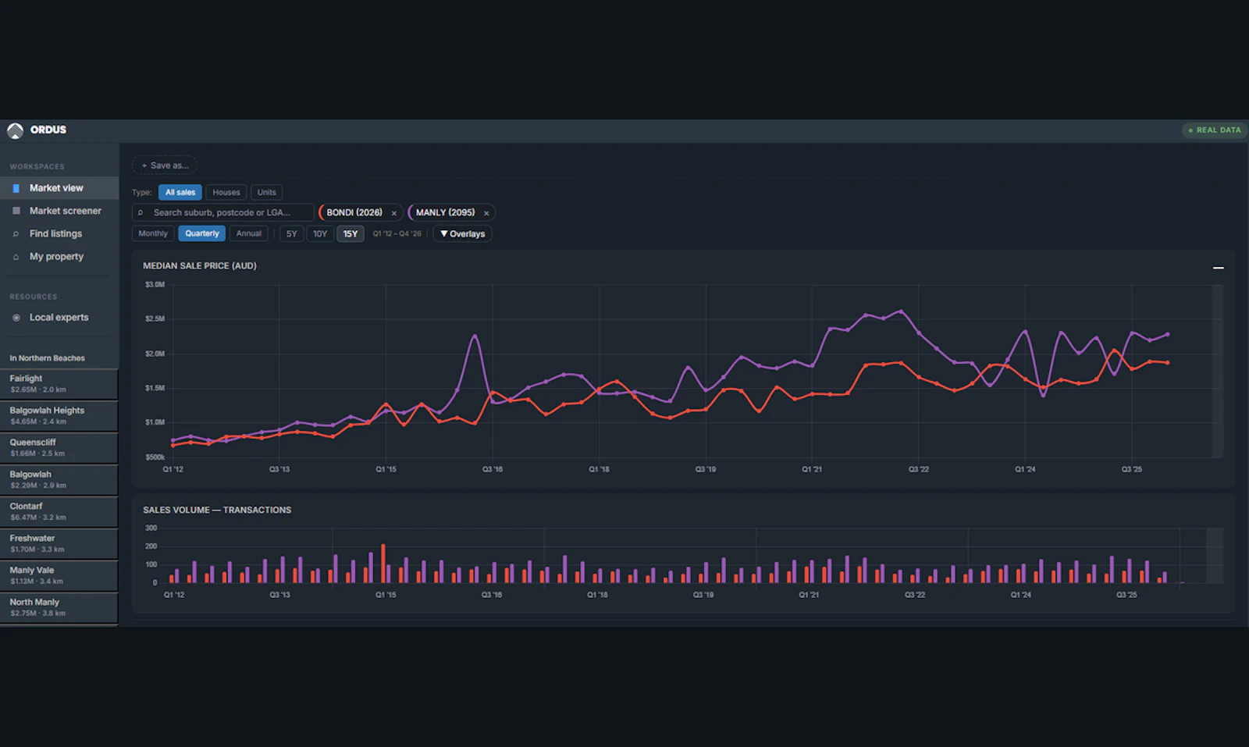Click the tallest red sales volume bar

click(383, 564)
